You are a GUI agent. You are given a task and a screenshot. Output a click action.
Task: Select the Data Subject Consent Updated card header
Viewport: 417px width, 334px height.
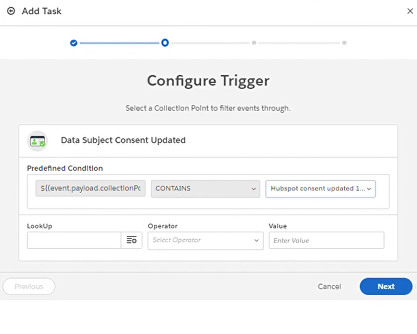pos(123,140)
